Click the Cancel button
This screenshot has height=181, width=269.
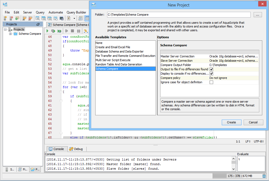click(x=253, y=122)
